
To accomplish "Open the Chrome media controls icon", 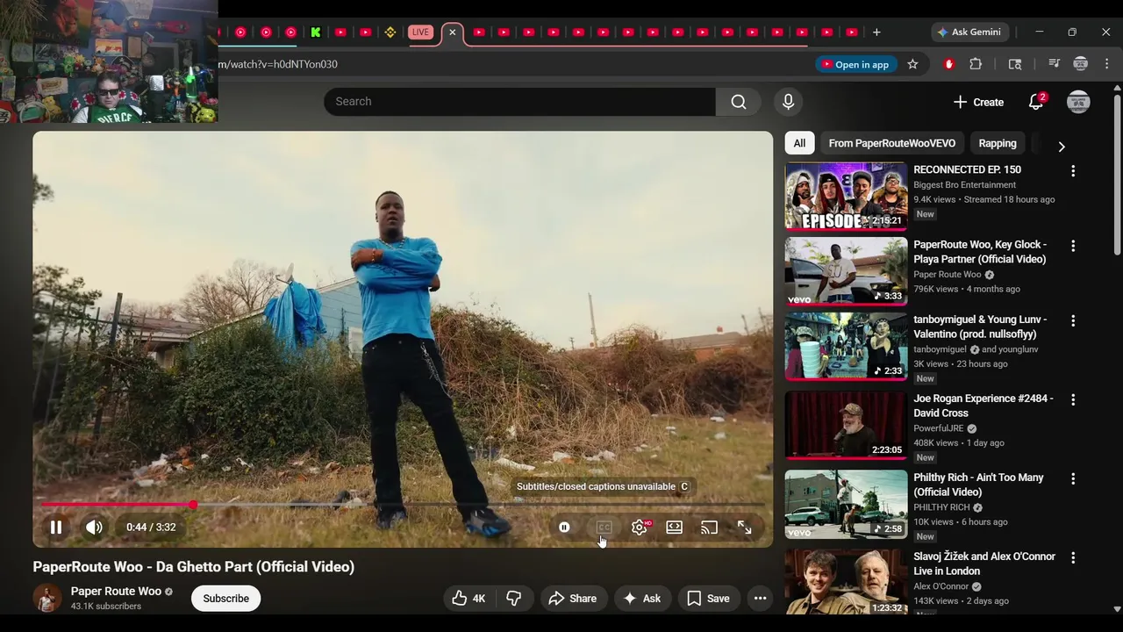I will 1055,64.
